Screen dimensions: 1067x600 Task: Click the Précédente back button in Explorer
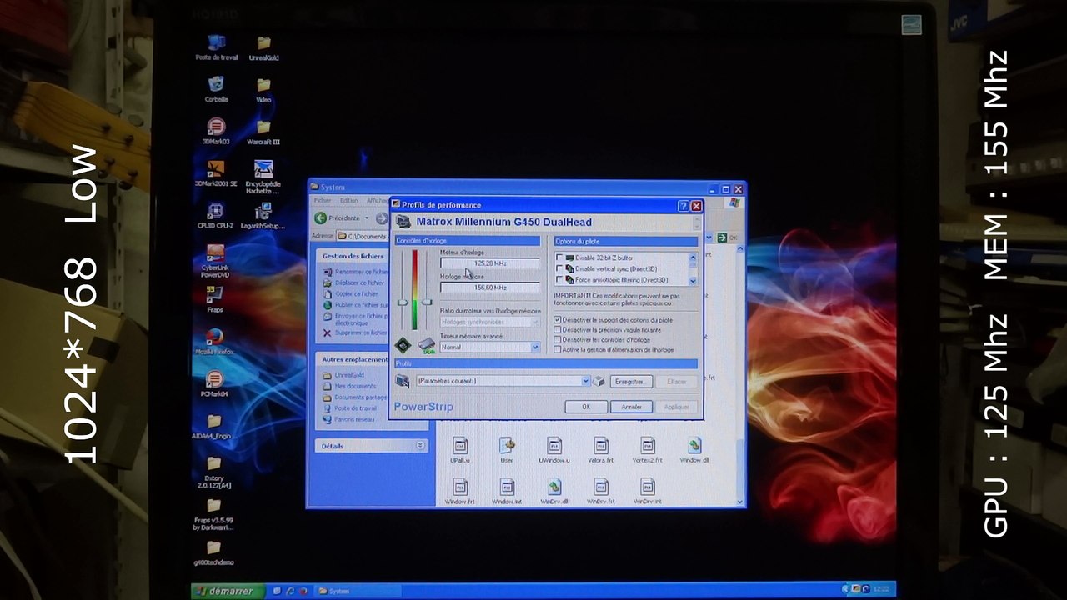pos(337,218)
